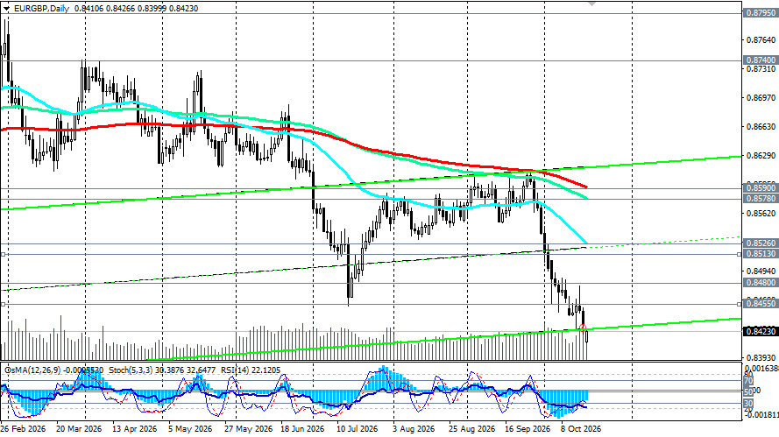The image size is (779, 437).
Task: Click the current price 0.84230 tag
Action: click(x=761, y=331)
